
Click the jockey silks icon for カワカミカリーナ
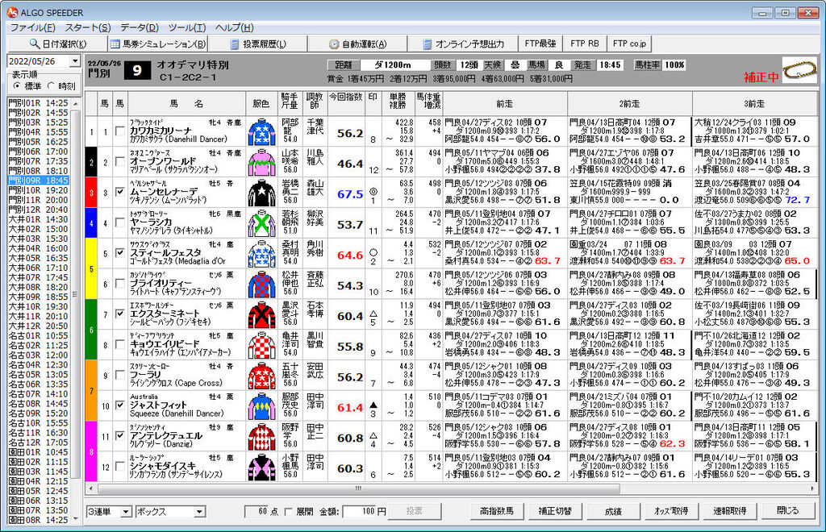[262, 132]
